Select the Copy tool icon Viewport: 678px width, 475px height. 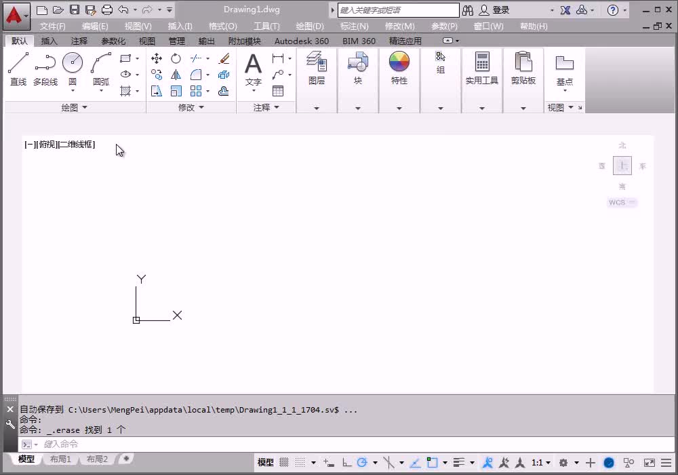[x=157, y=75]
